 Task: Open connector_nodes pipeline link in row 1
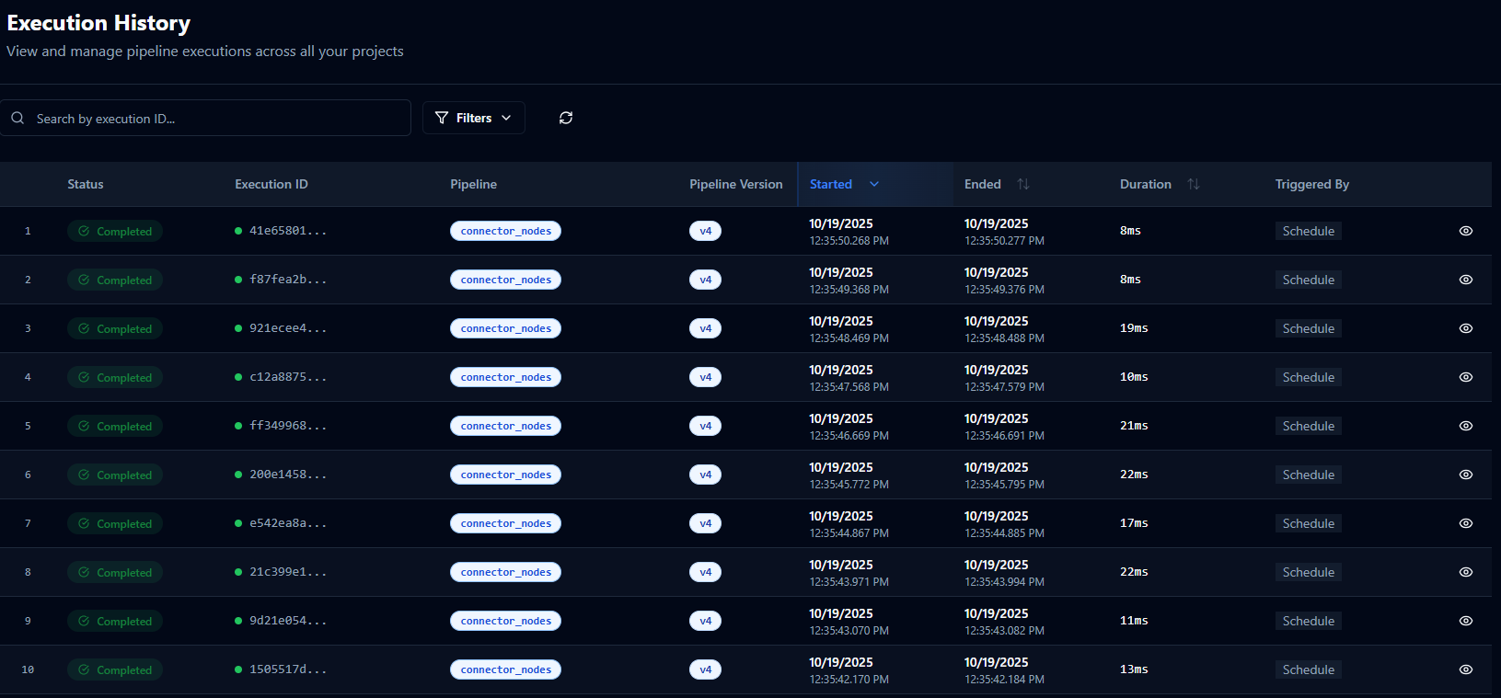[x=505, y=231]
